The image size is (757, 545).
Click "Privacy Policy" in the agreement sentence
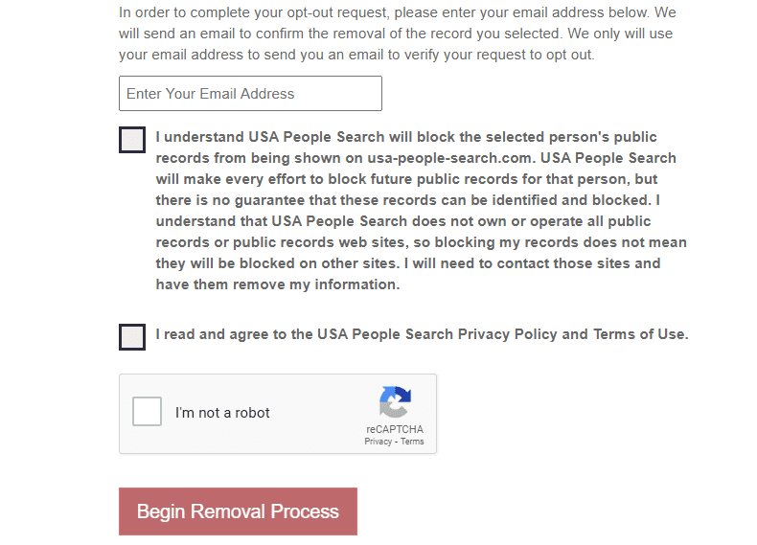[x=508, y=334]
